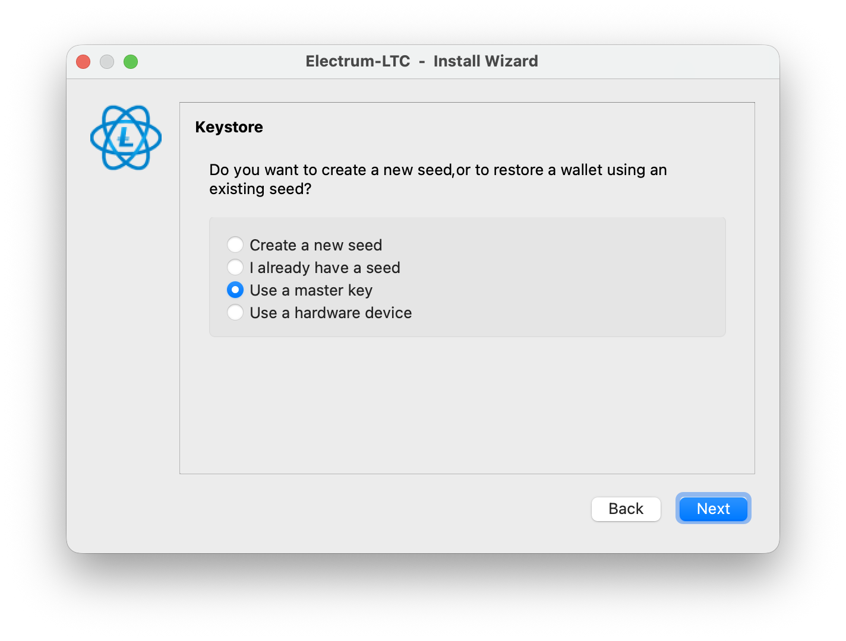This screenshot has width=846, height=641.
Task: Pick the "Use a hardware device" radio button
Action: coord(235,312)
